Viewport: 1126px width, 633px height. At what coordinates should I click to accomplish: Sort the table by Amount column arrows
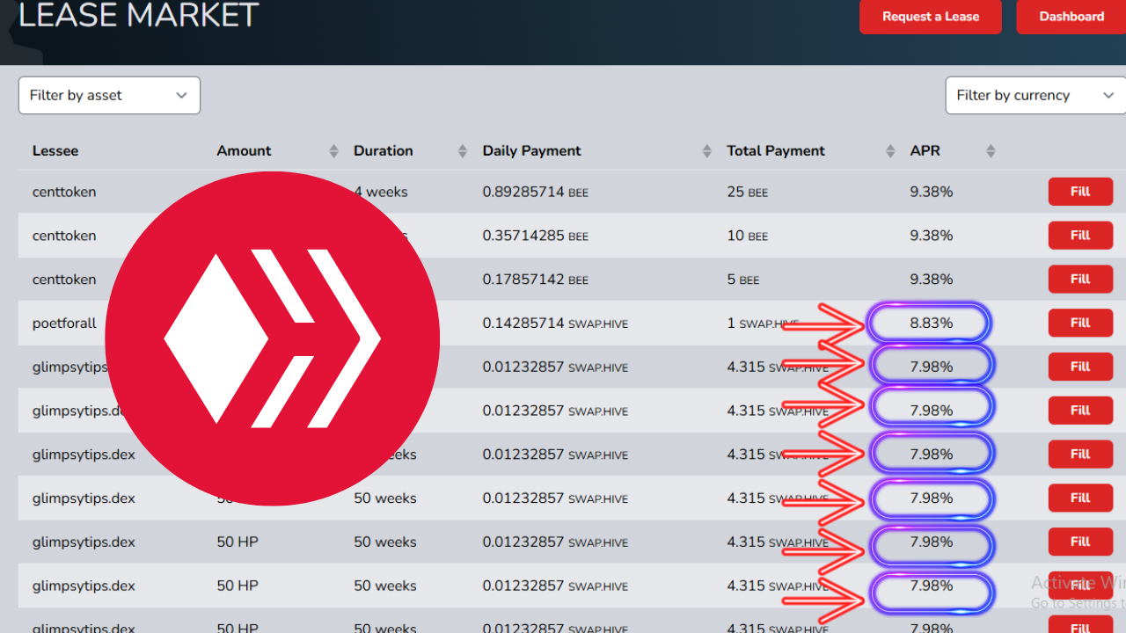pos(333,151)
